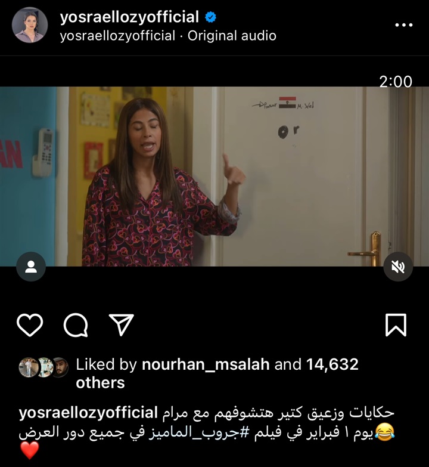Tap the 2:00 video duration label
This screenshot has height=467, width=429.
396,81
